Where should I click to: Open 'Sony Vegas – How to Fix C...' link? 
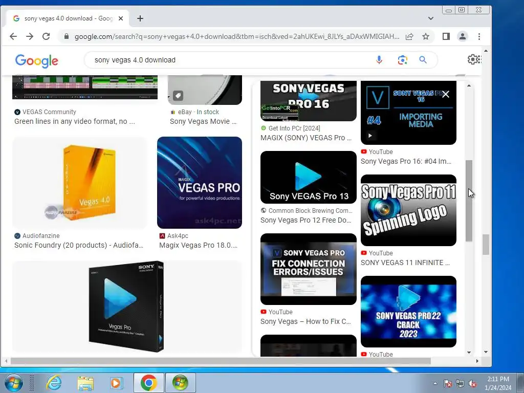click(x=306, y=321)
